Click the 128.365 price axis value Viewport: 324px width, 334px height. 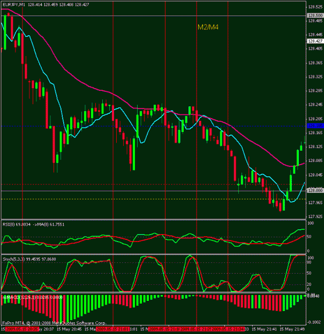315,63
